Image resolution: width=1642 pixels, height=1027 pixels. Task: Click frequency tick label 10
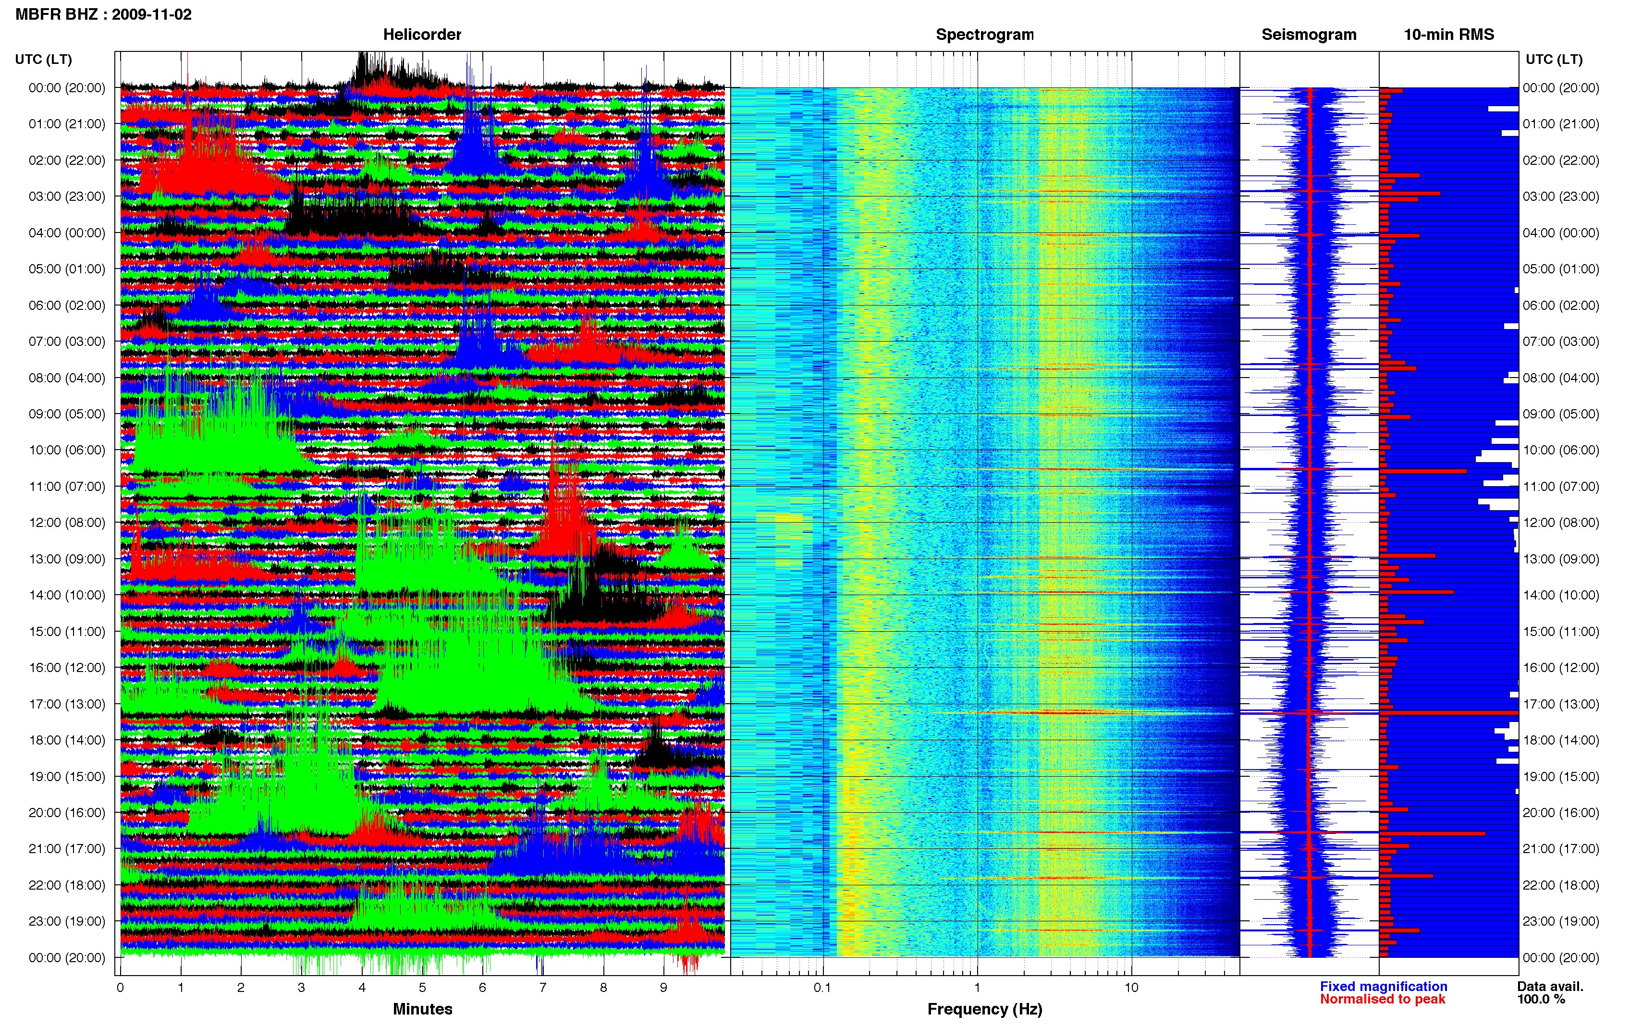pos(1131,988)
